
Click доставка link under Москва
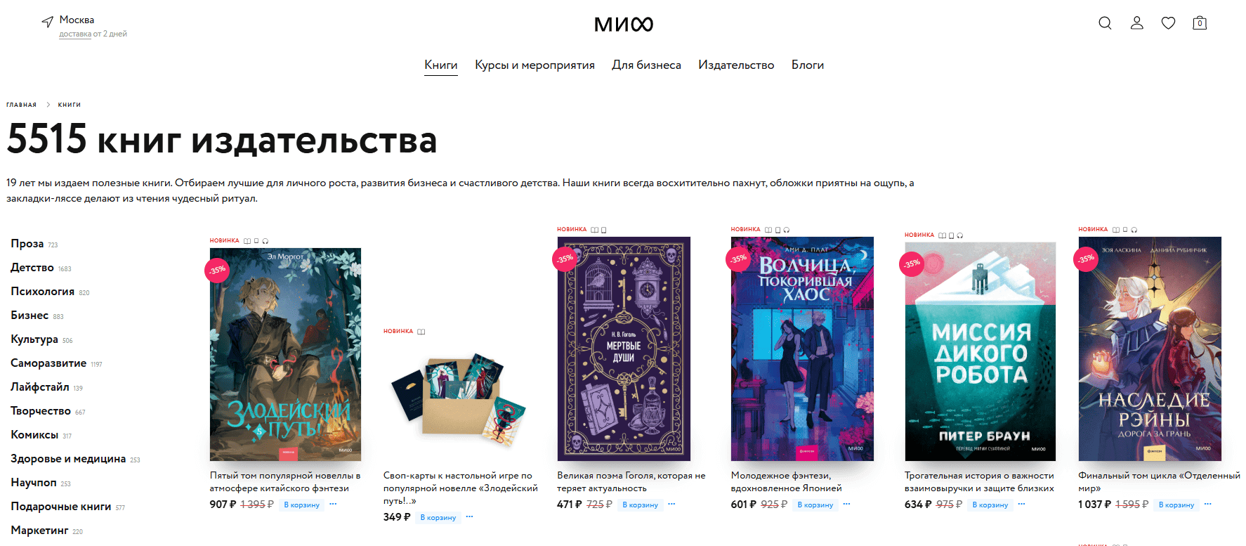tap(75, 34)
